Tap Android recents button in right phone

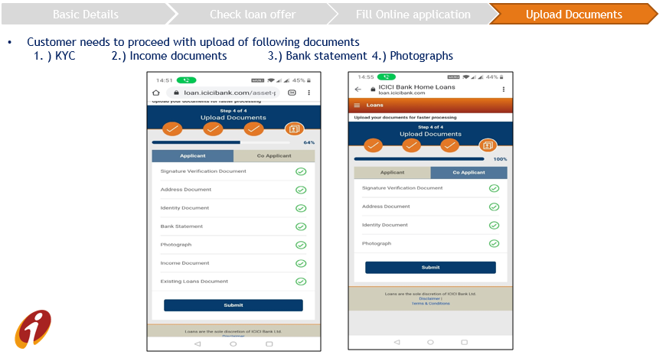pyautogui.click(x=464, y=342)
